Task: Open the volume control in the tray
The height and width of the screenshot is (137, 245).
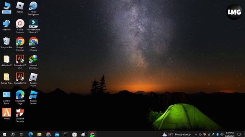Action: [x=222, y=134]
